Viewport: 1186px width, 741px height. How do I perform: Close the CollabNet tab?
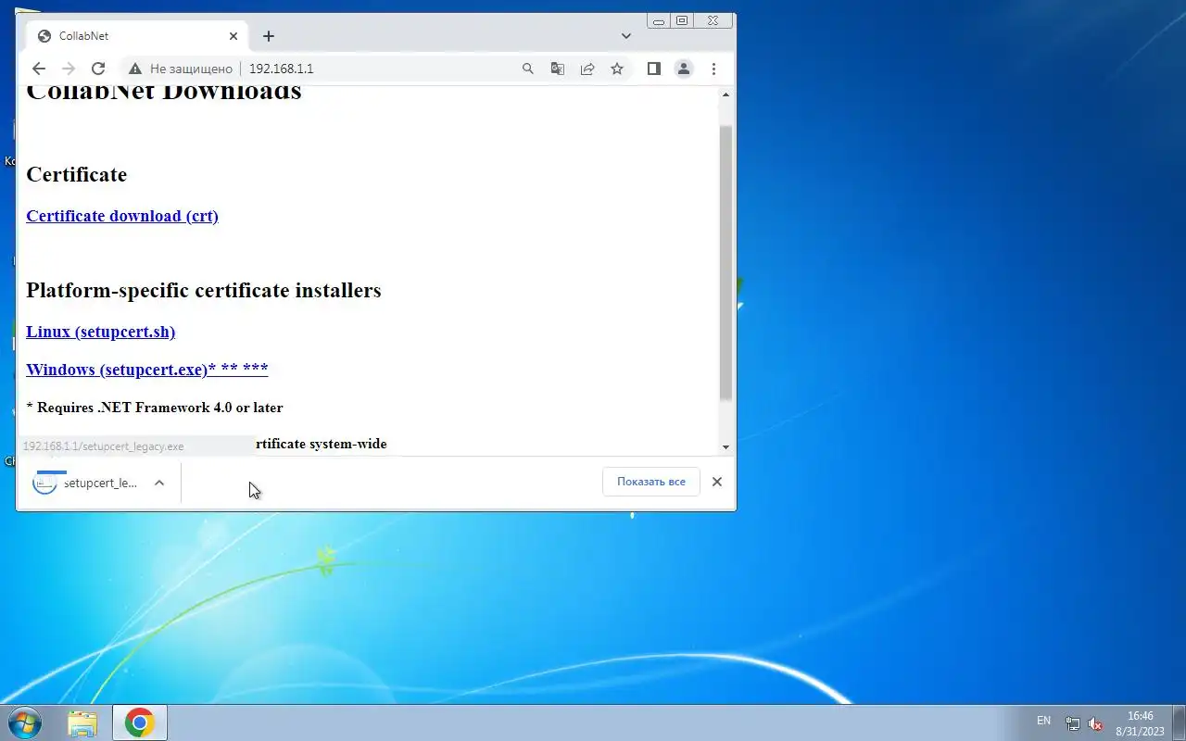coord(233,36)
